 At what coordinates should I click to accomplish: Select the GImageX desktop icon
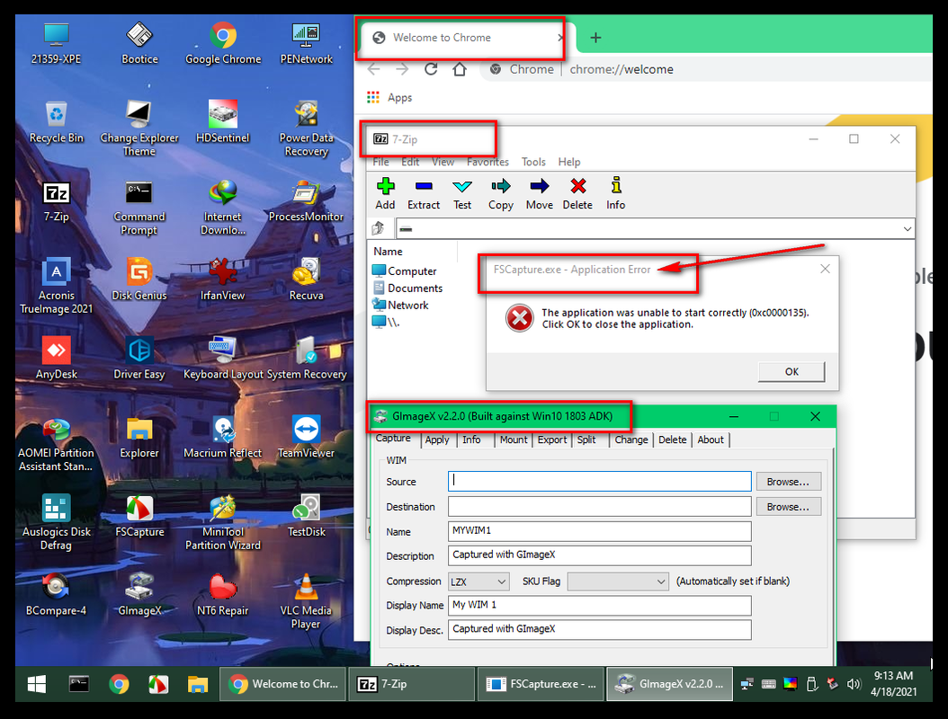[x=139, y=595]
